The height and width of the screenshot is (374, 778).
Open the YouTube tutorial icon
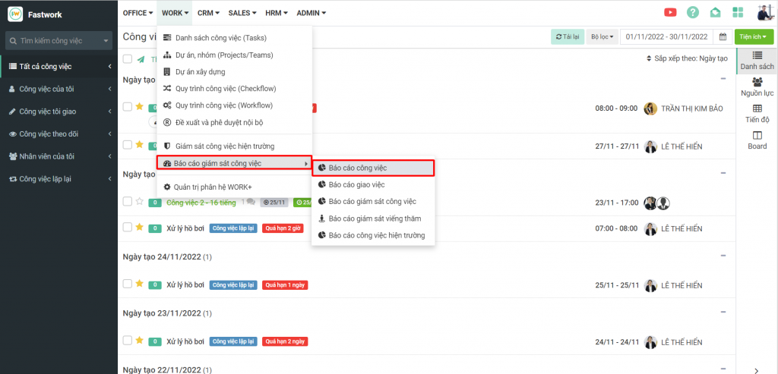[x=670, y=12]
